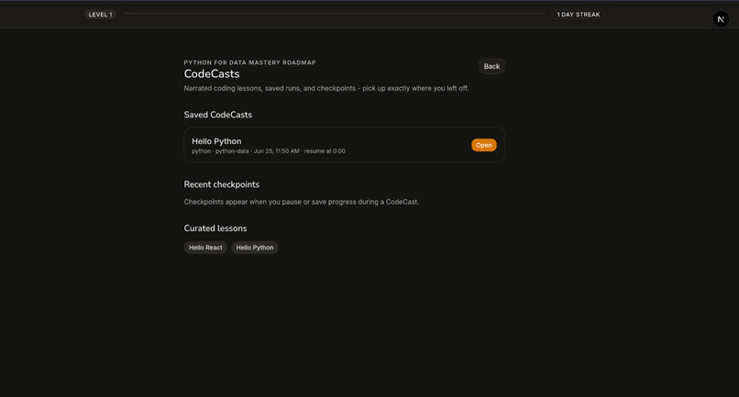This screenshot has width=739, height=397.
Task: Click the checkpoints empty-state description text
Action: (x=301, y=202)
